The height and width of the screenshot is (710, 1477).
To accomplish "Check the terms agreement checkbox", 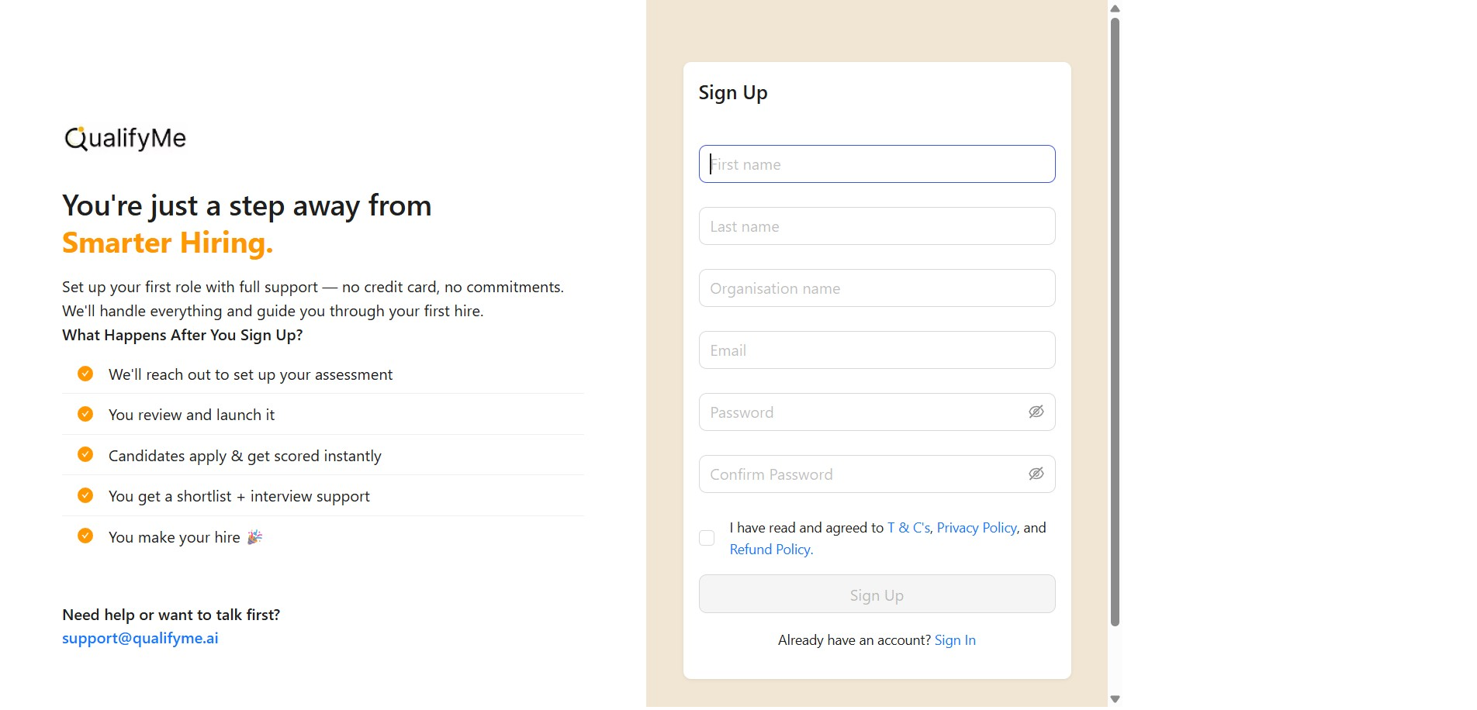I will [x=707, y=538].
